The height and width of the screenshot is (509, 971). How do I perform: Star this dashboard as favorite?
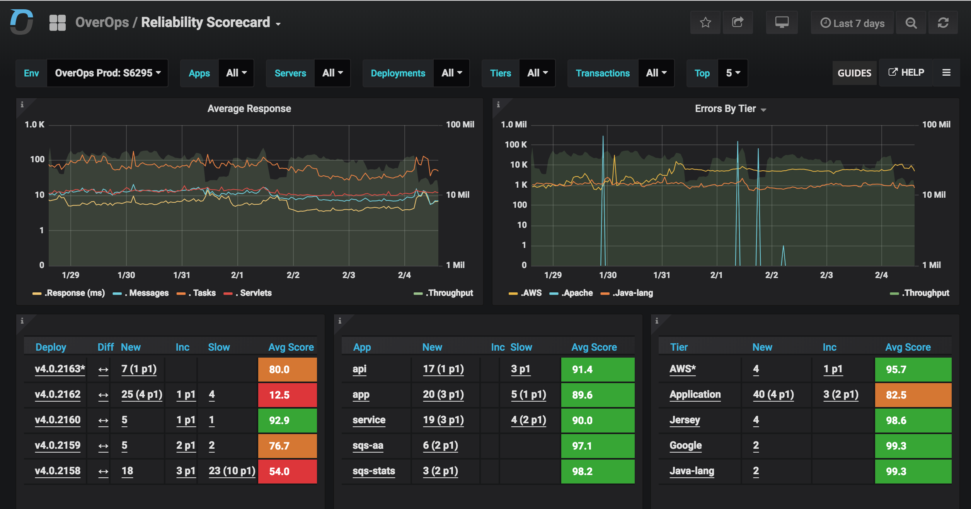(705, 23)
